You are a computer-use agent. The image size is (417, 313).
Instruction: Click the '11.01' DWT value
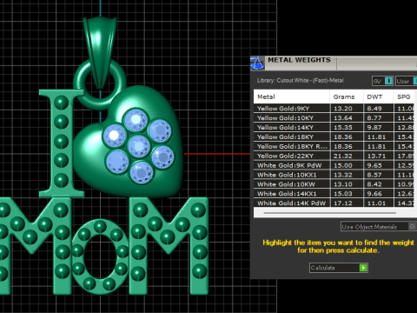pyautogui.click(x=376, y=203)
